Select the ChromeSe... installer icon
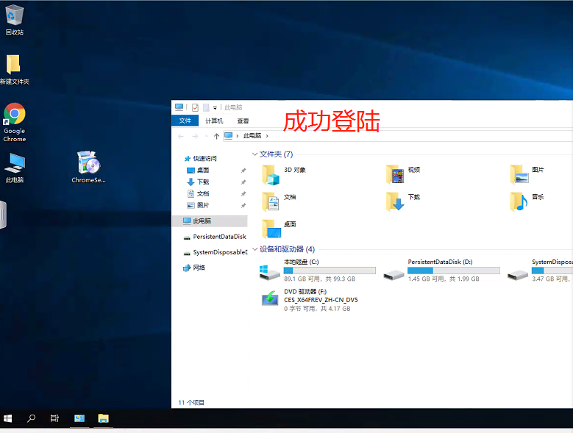Viewport: 573px width, 433px height. (88, 167)
